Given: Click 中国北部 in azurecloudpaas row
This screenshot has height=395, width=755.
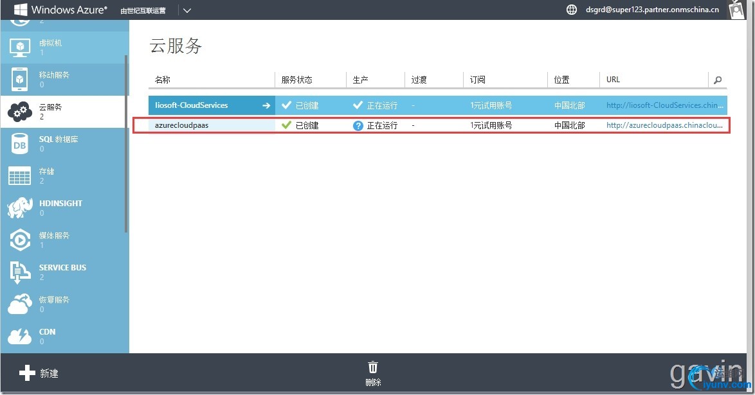Looking at the screenshot, I should click(x=570, y=125).
